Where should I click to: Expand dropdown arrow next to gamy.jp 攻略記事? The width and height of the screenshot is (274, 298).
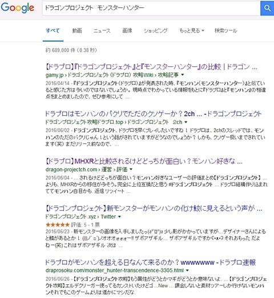(x=183, y=75)
